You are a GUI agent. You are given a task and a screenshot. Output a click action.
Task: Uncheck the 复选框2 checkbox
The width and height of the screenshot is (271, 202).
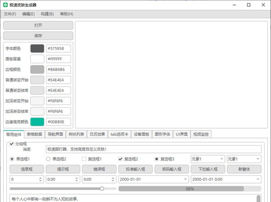point(120,159)
